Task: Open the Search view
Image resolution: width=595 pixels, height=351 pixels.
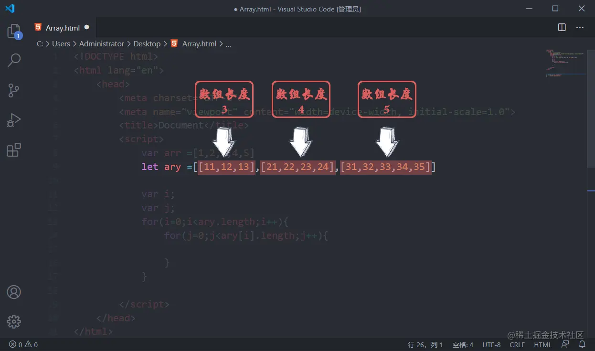Action: [x=14, y=60]
